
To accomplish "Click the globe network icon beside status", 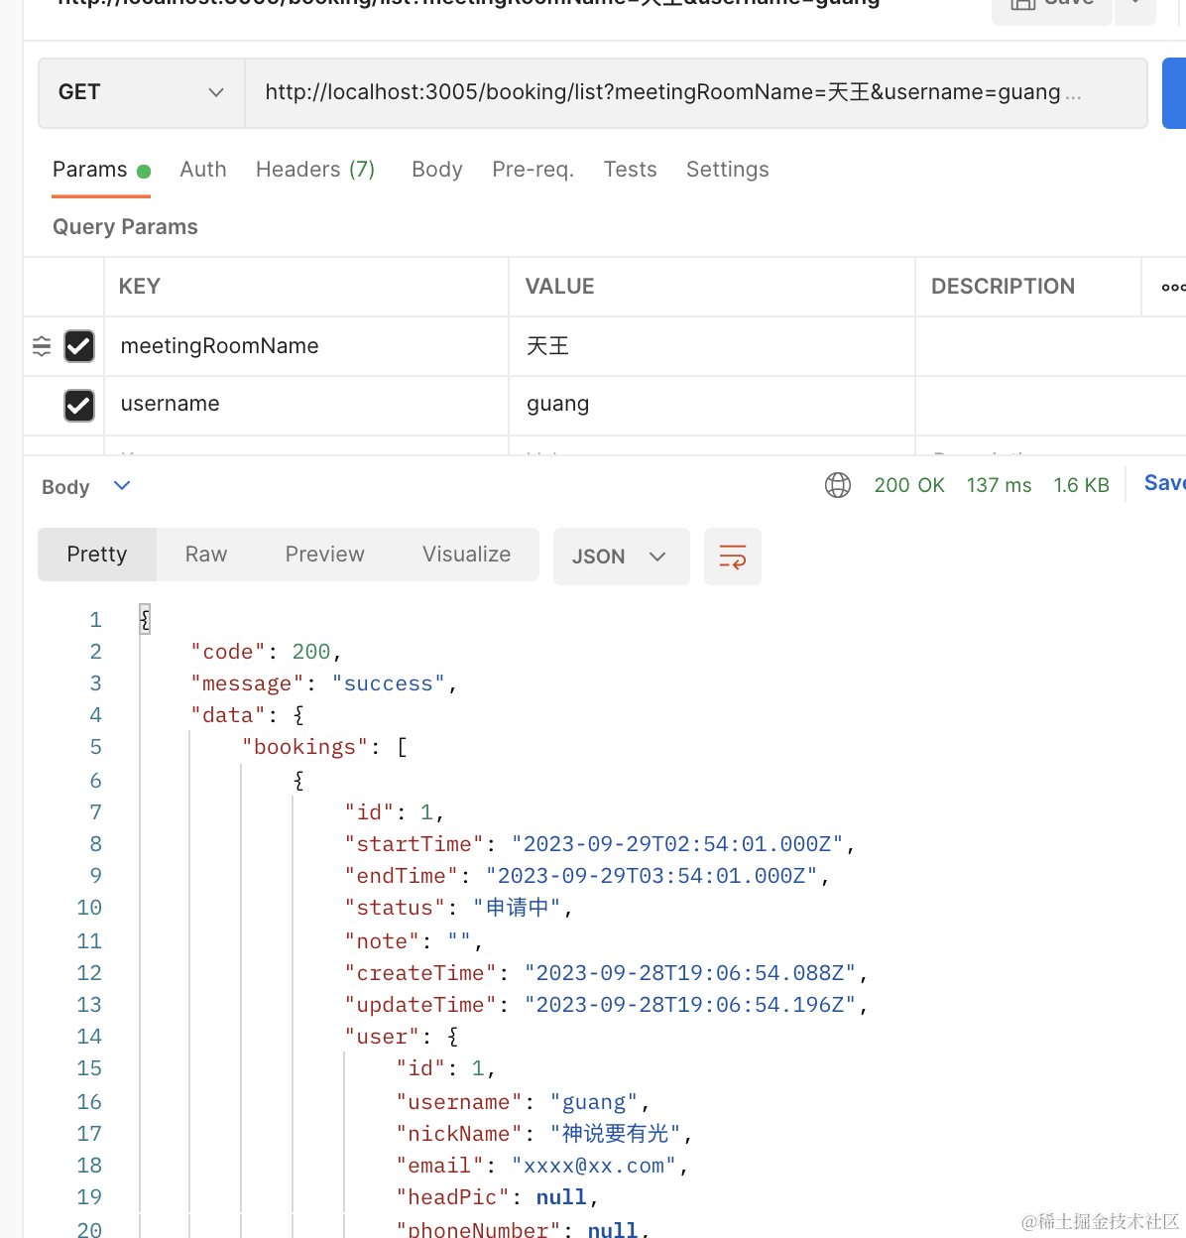I will click(x=838, y=485).
